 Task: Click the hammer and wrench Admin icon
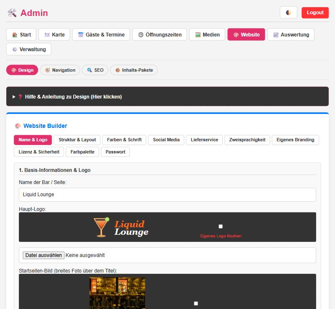click(12, 13)
